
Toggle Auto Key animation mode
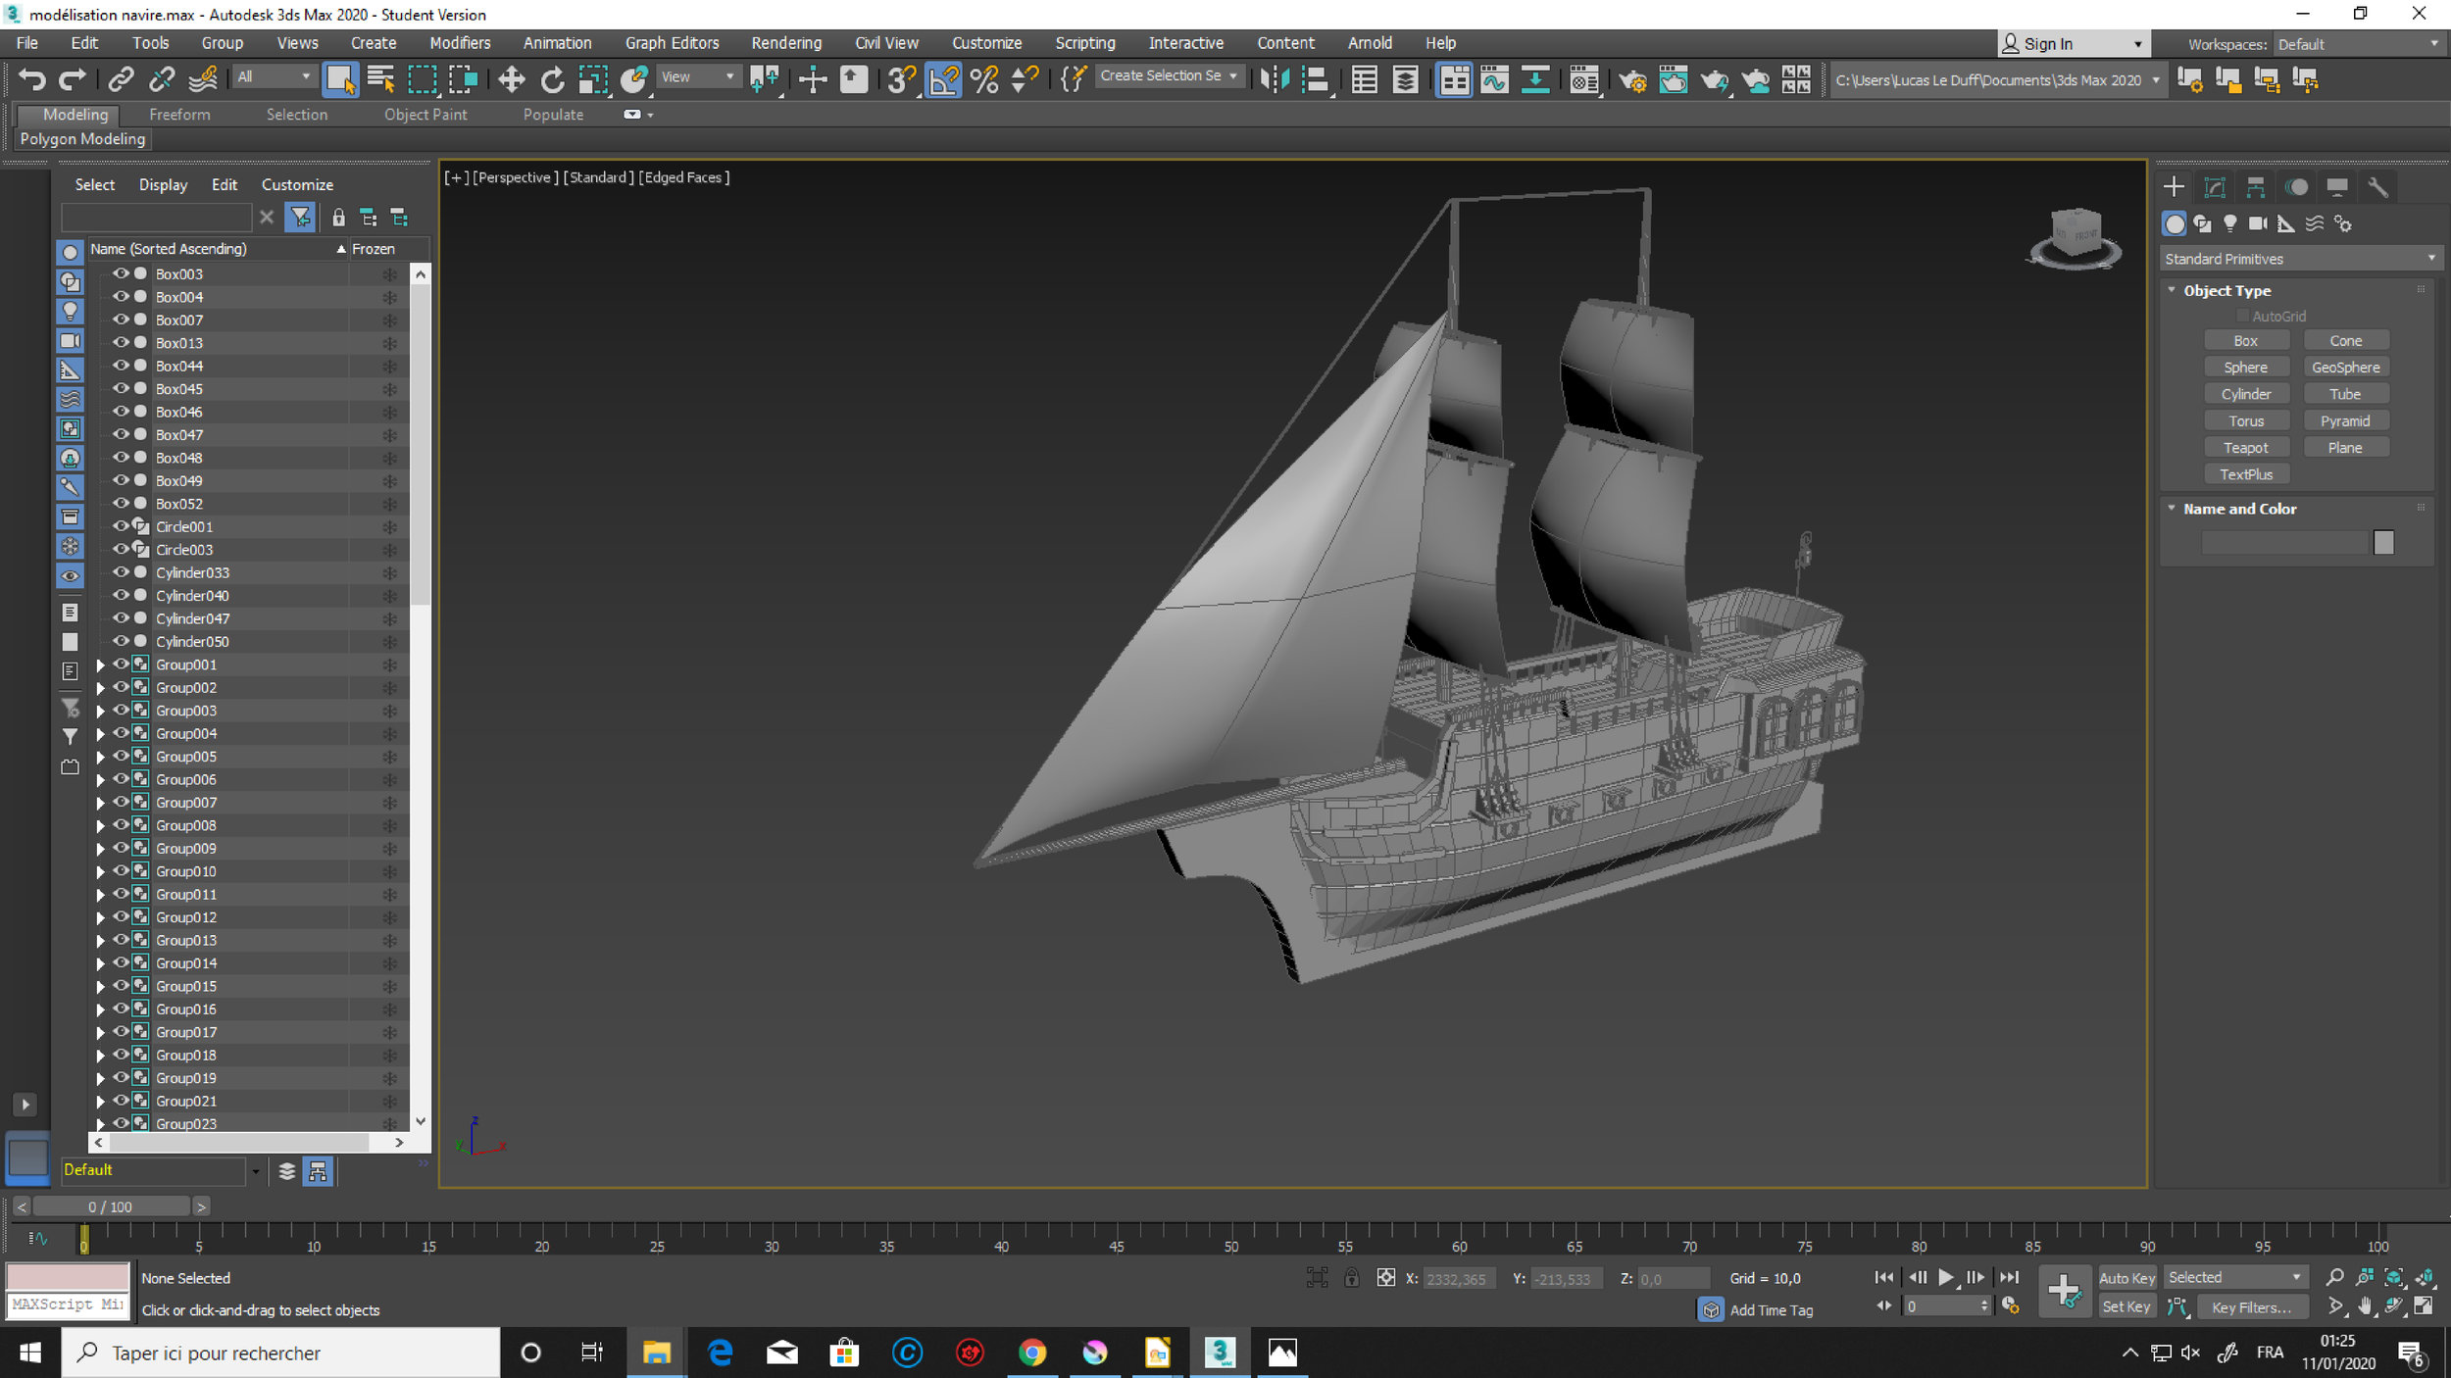pyautogui.click(x=2126, y=1277)
